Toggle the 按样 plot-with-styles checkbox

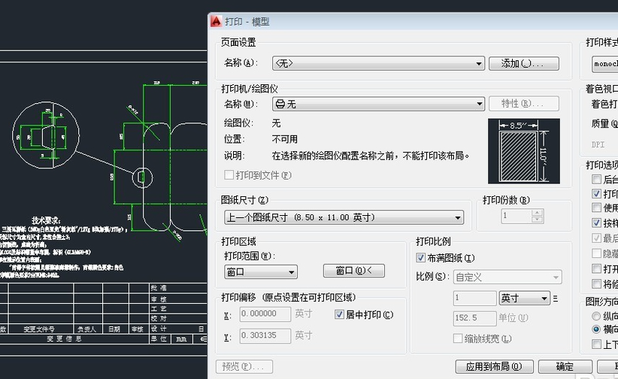(x=597, y=223)
